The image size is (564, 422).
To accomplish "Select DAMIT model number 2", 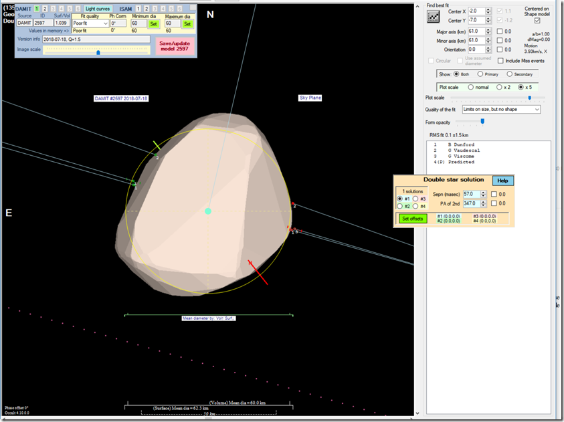I will coord(45,8).
